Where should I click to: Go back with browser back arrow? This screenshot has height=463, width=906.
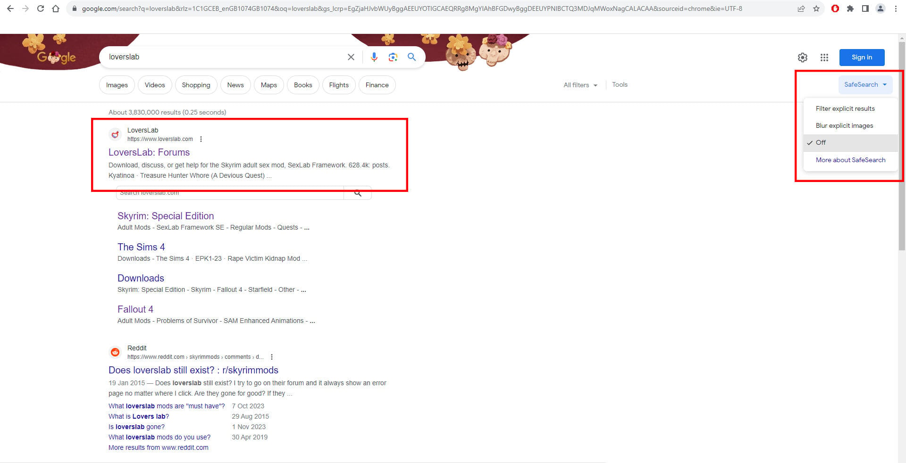pyautogui.click(x=10, y=8)
